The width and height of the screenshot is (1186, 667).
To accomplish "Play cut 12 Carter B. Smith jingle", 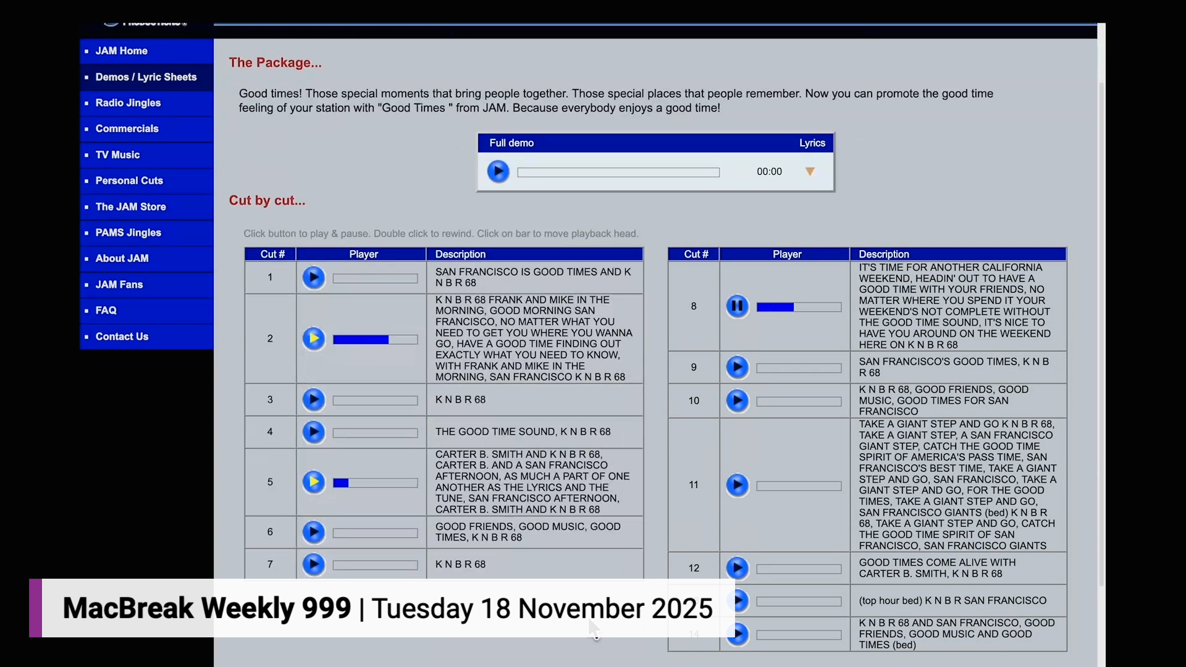I will click(x=737, y=568).
